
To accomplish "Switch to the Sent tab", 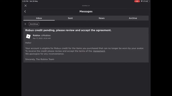I will click(70, 18).
